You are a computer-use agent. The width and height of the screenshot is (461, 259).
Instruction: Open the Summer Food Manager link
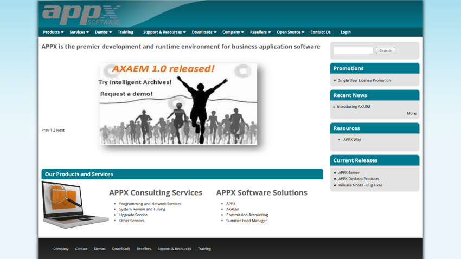coord(246,221)
